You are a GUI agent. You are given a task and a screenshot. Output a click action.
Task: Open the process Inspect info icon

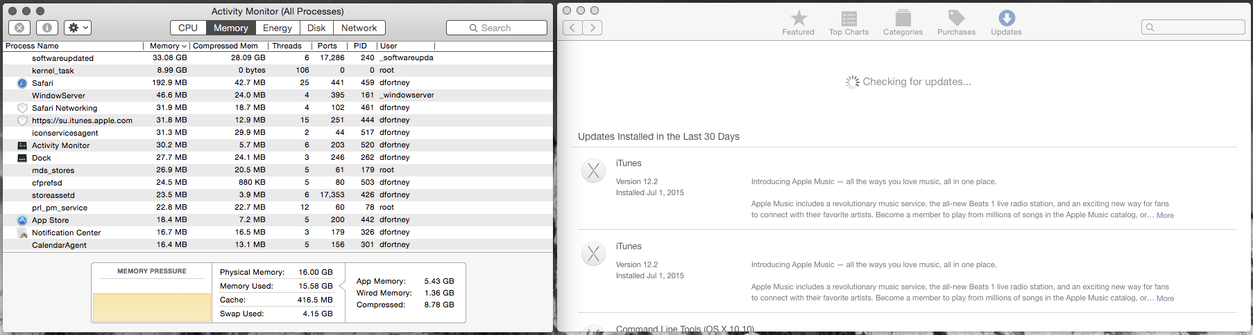(x=46, y=28)
